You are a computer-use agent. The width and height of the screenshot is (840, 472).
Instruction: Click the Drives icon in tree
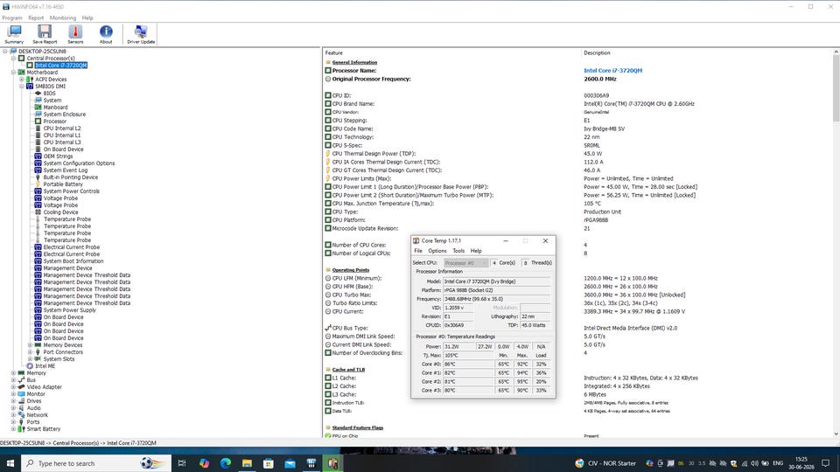point(21,401)
